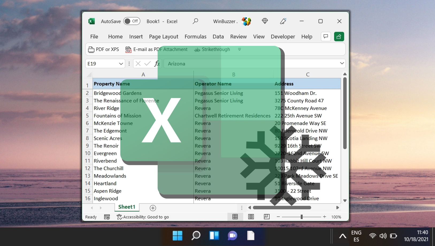Select cell Aspen Ridge
The image size is (435, 246).
click(x=143, y=191)
